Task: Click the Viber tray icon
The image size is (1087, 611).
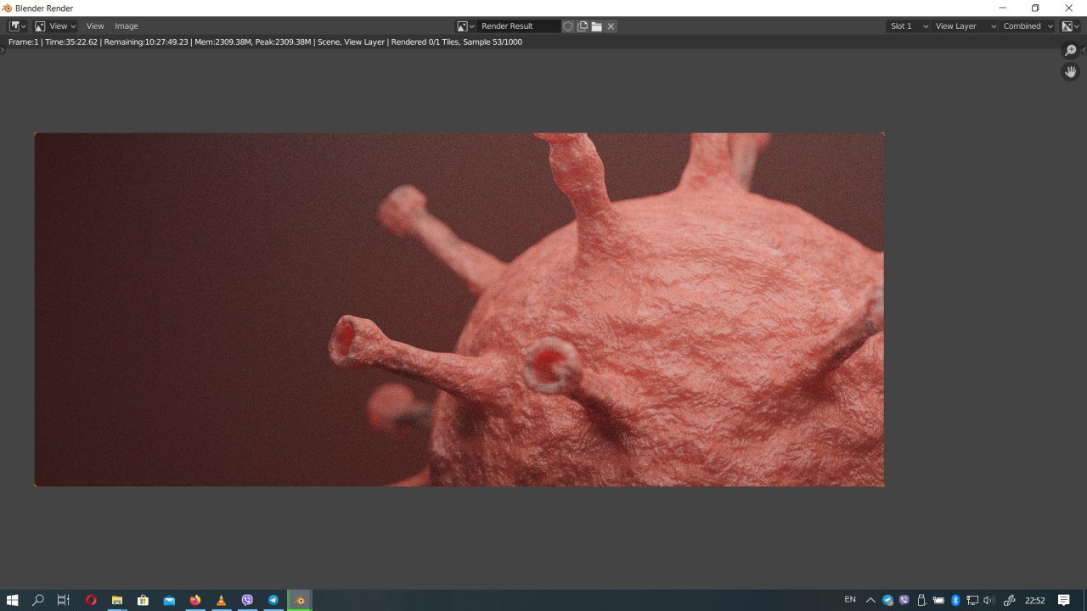Action: (x=904, y=600)
